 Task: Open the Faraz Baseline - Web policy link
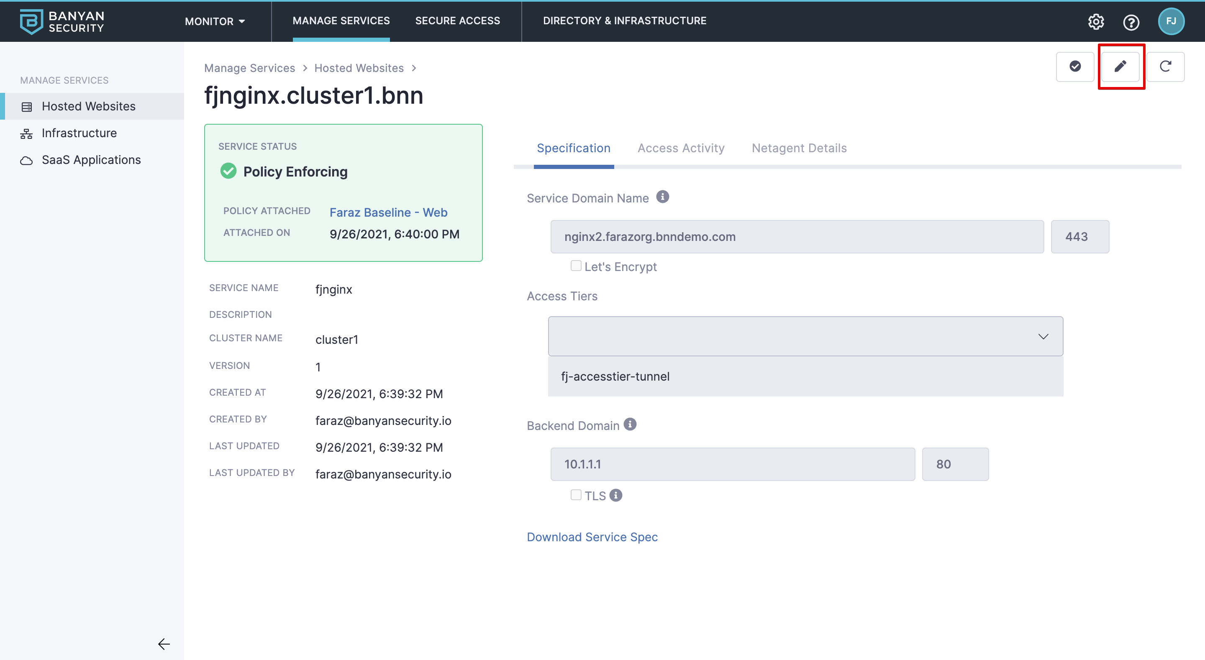(x=388, y=212)
